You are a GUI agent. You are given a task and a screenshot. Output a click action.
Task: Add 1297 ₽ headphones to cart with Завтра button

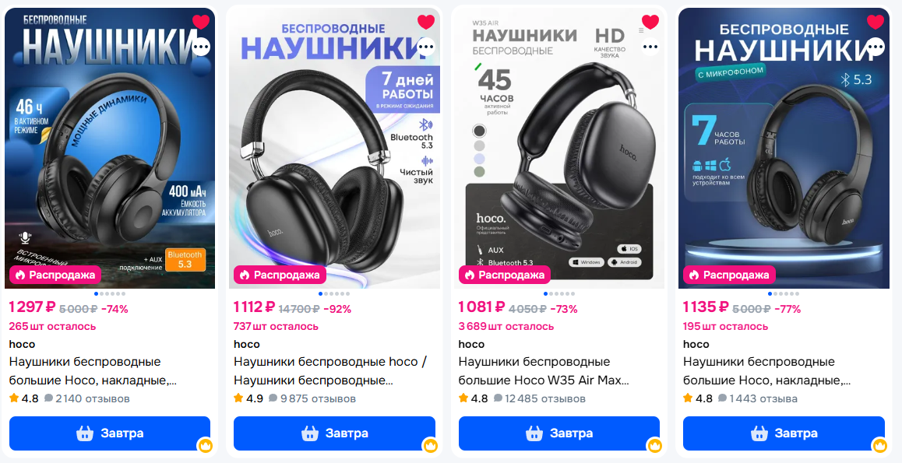click(110, 433)
